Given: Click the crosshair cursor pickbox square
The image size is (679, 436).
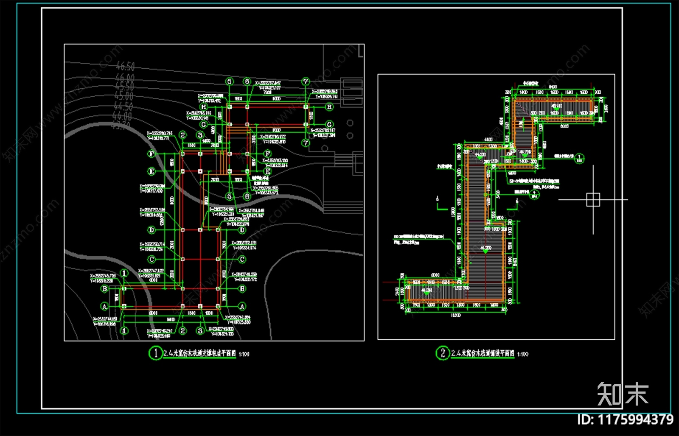Looking at the screenshot, I should coord(593,199).
